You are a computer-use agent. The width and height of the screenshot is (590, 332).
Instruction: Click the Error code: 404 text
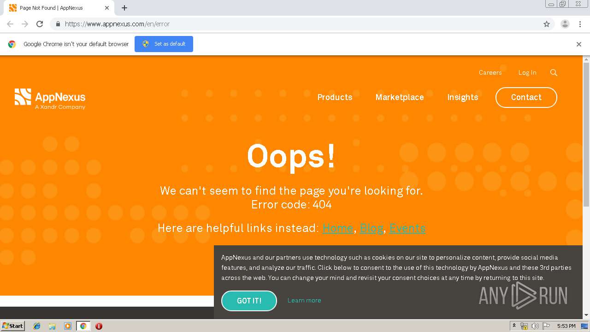[291, 204]
